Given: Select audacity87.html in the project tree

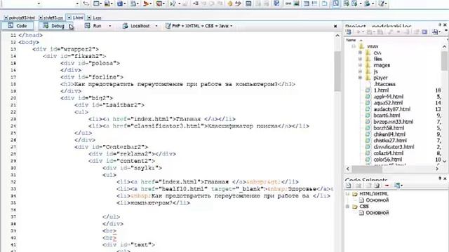Looking at the screenshot, I should [x=391, y=109].
